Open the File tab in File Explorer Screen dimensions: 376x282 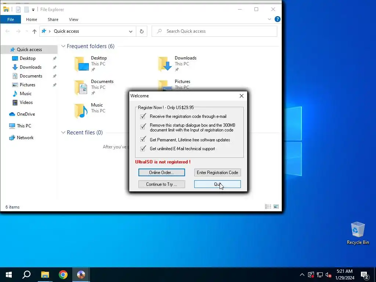11,19
